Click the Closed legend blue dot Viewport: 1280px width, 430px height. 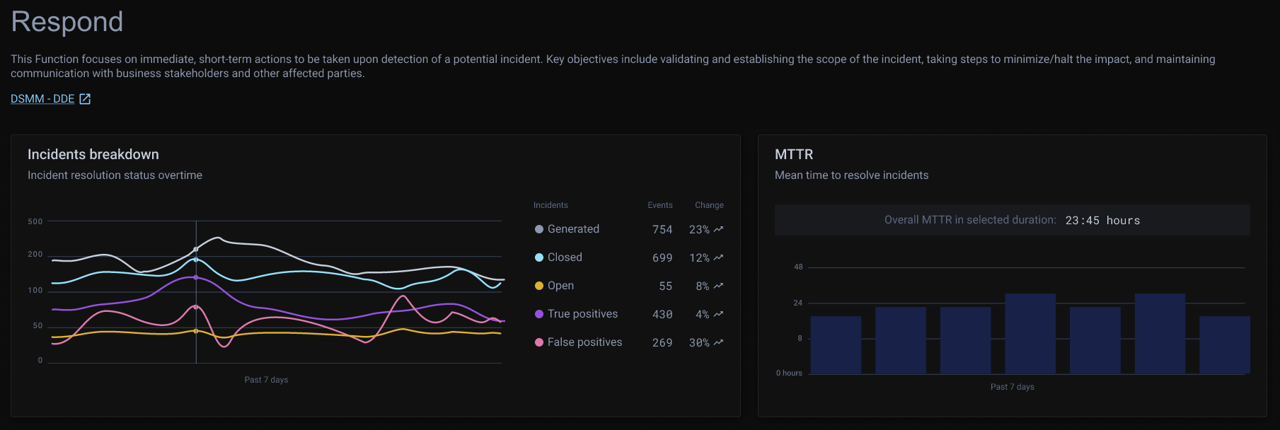click(x=539, y=257)
